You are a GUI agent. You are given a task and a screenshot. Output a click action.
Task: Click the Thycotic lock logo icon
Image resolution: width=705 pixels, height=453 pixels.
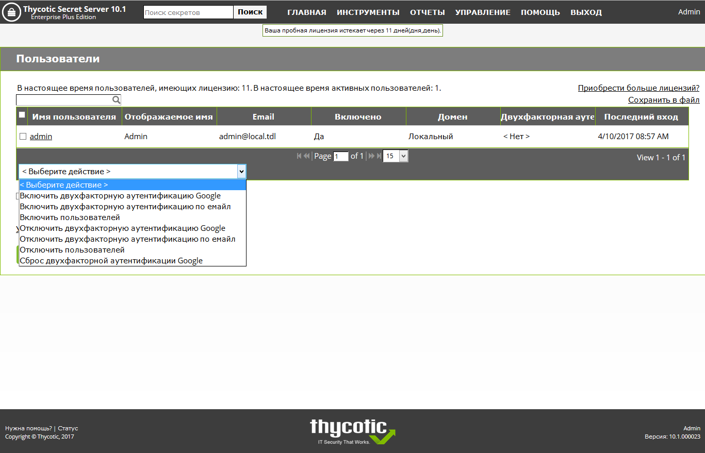pos(12,12)
